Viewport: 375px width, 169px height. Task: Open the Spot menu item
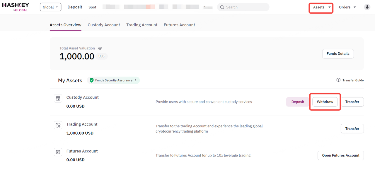click(92, 7)
